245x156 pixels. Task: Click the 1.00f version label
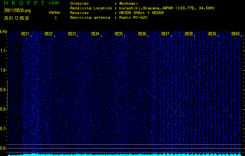[x=54, y=3]
